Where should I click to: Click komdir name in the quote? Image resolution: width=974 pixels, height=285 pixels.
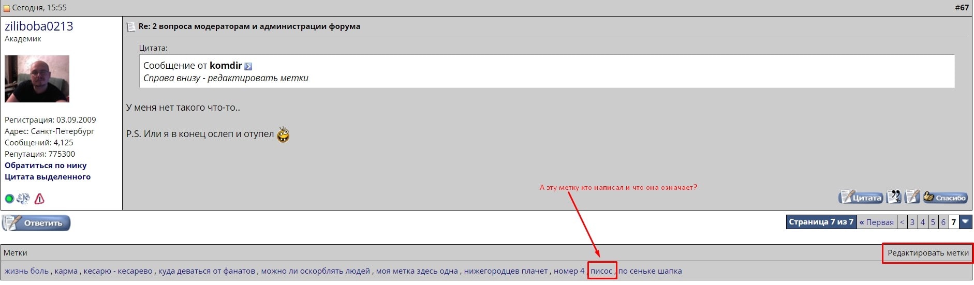click(226, 66)
